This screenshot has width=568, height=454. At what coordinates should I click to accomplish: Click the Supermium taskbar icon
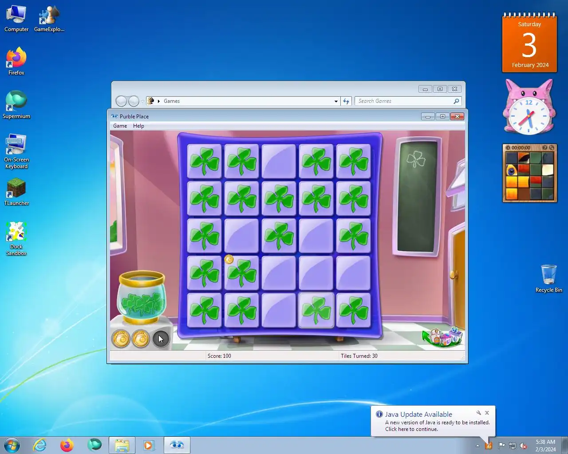pyautogui.click(x=95, y=445)
